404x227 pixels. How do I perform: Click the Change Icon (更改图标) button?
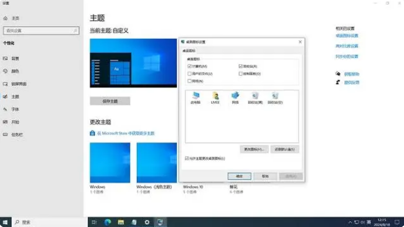click(254, 149)
